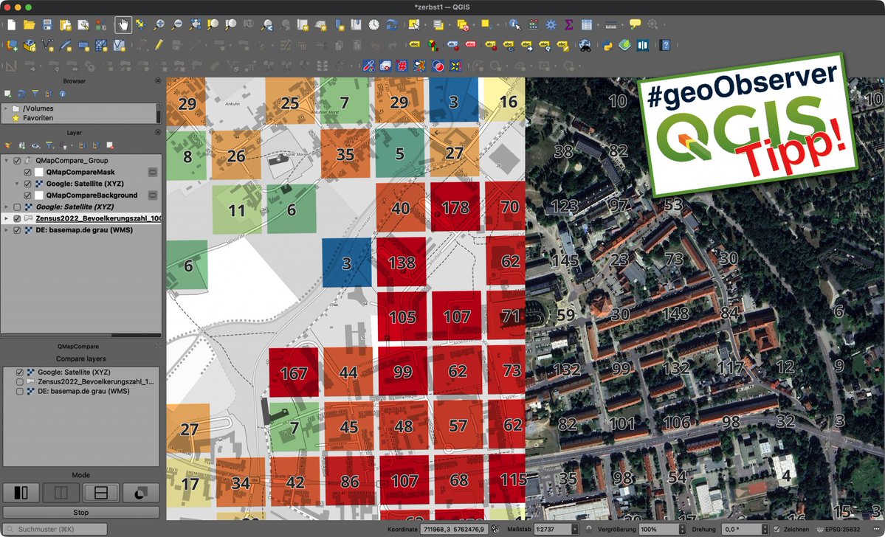Select the Measure Line tool
This screenshot has width=885, height=537.
coord(611,24)
